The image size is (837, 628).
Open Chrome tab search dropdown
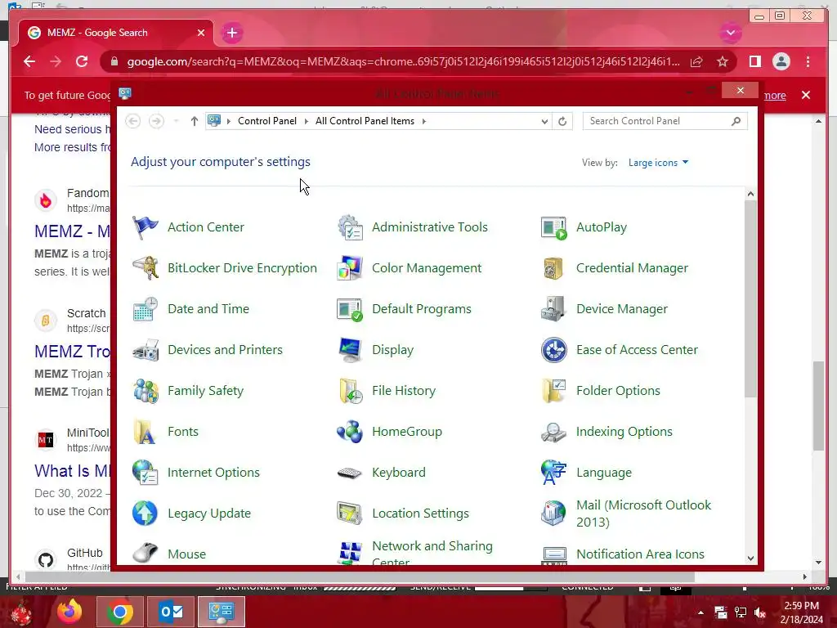point(730,33)
